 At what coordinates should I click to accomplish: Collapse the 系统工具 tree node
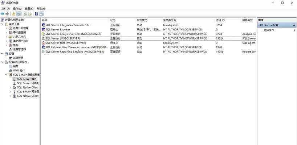(x=2, y=24)
